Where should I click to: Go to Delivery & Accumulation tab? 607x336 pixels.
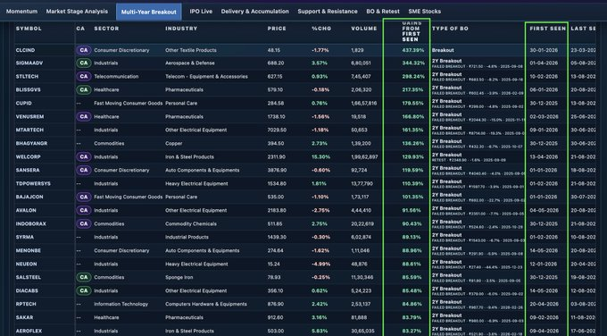[x=254, y=12]
